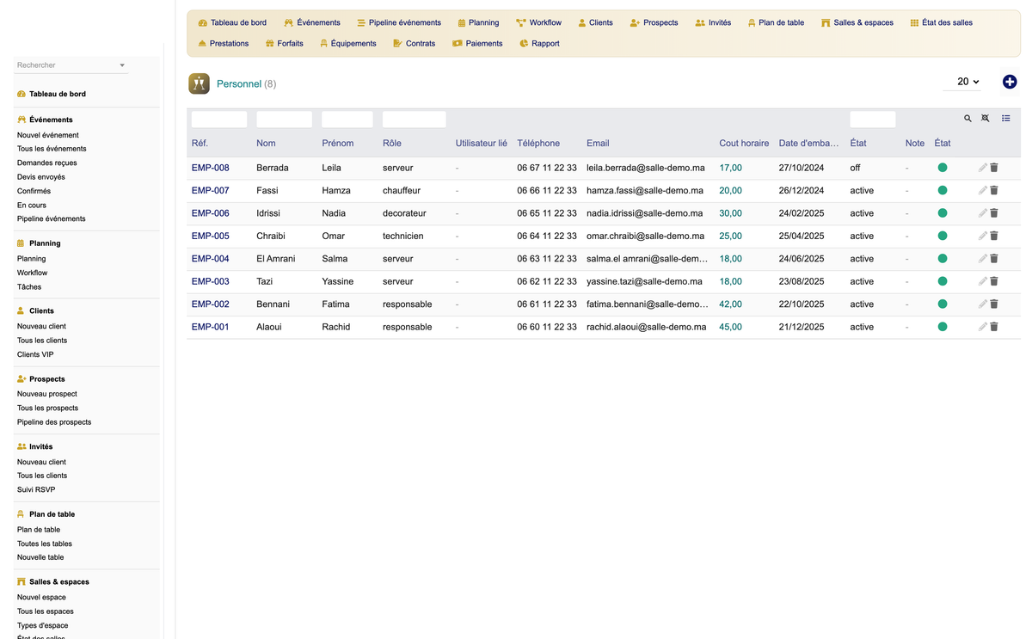Sort by Cout horaire column header
This screenshot has width=1032, height=639.
click(x=744, y=143)
